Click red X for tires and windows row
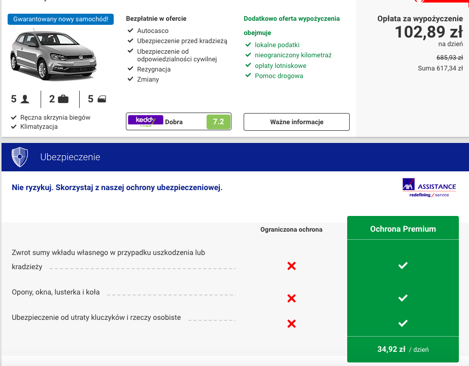Screen dimensions: 469x366 click(291, 298)
